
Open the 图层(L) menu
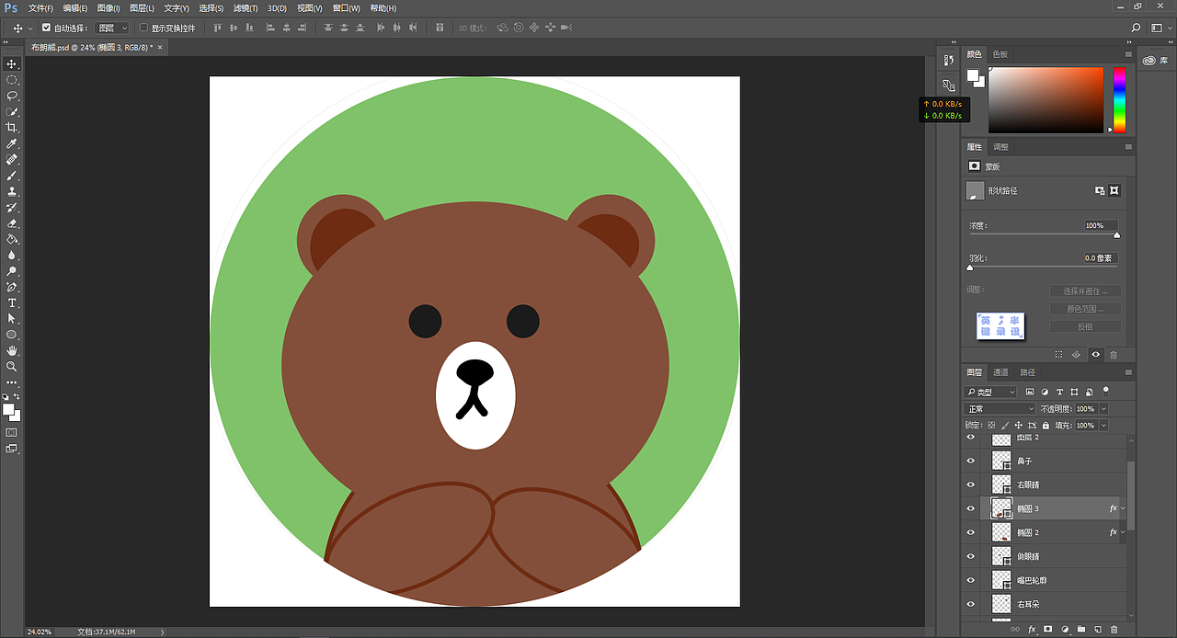pyautogui.click(x=142, y=8)
